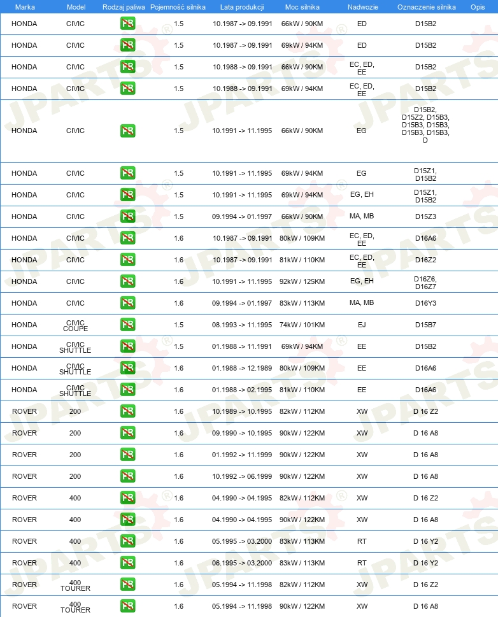Click the '09.1990 -> 10.1995' date cell
The height and width of the screenshot is (617, 498).
[x=242, y=433]
